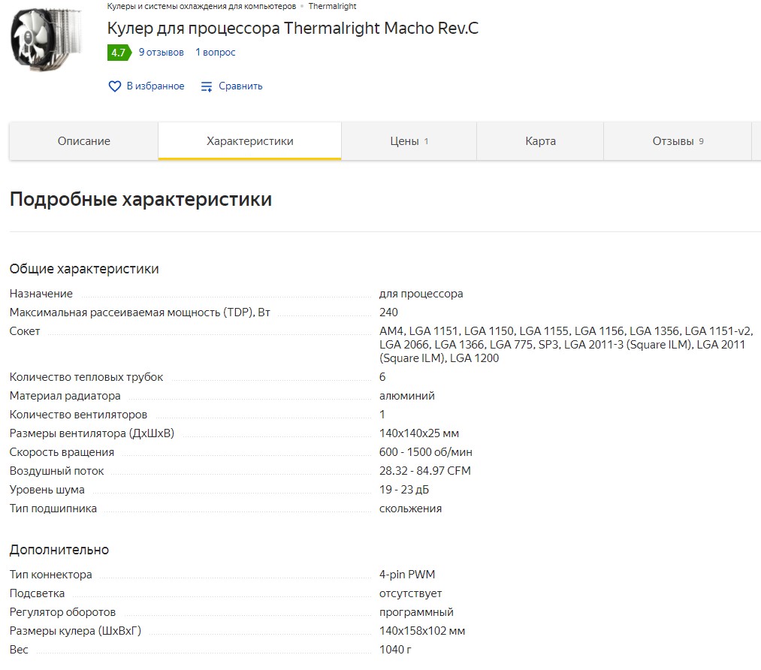
Task: Open the 1 вопрос link
Action: (x=215, y=53)
